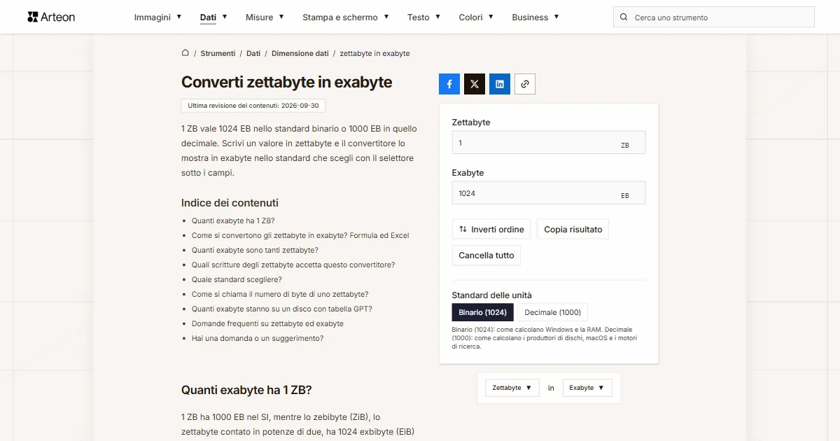Focus the Exabyte input field
840x441 pixels.
click(549, 193)
